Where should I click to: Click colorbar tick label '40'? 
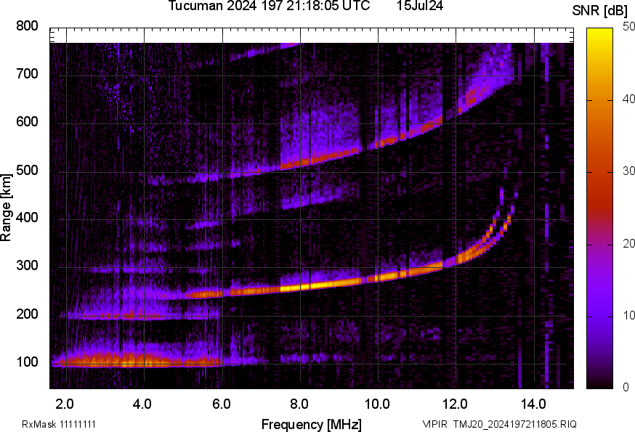click(628, 99)
